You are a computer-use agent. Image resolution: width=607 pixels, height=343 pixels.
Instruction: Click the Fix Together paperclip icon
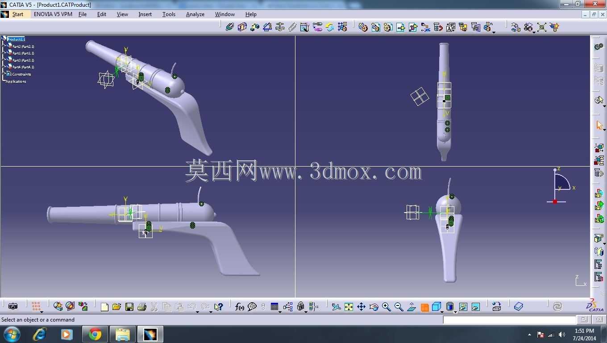292,27
